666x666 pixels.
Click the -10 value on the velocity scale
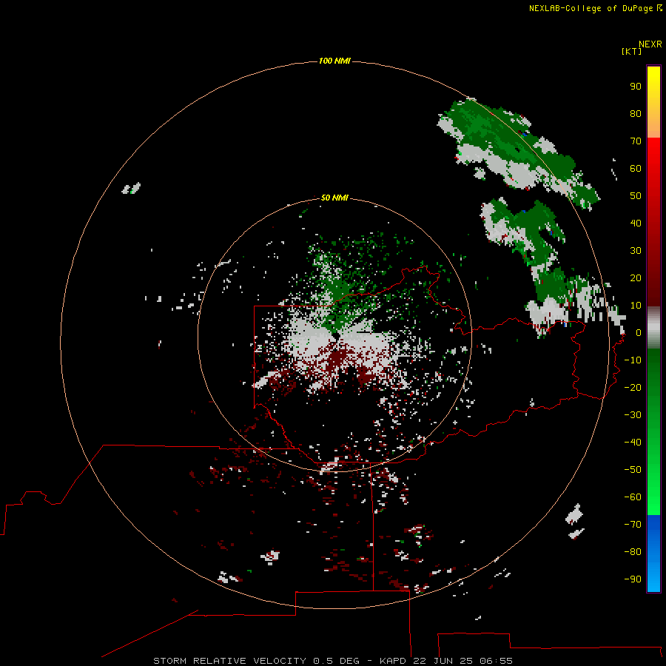(633, 360)
